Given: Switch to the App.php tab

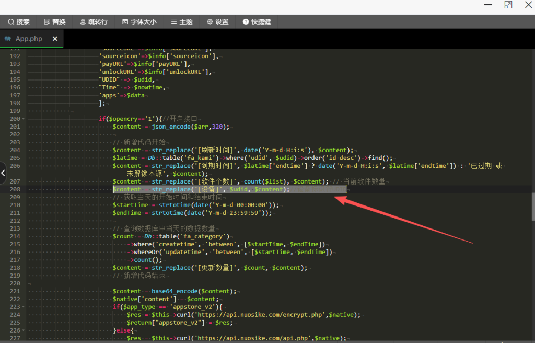Looking at the screenshot, I should pyautogui.click(x=29, y=39).
